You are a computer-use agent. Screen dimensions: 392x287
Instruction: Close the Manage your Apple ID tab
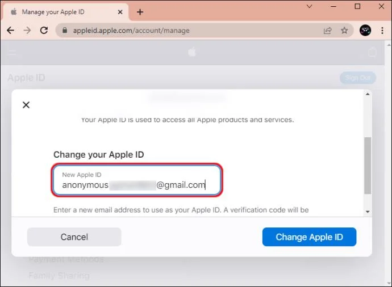click(x=120, y=12)
